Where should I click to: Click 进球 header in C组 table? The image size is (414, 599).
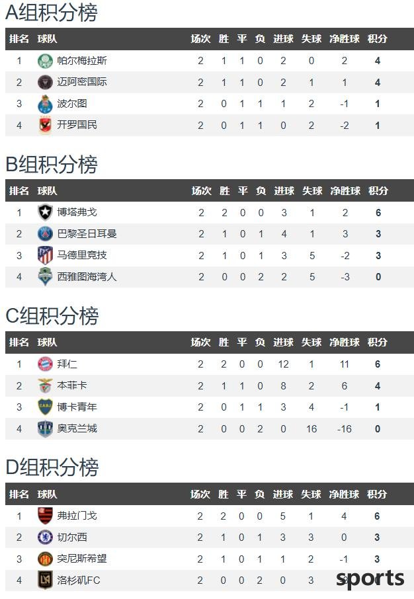[283, 342]
